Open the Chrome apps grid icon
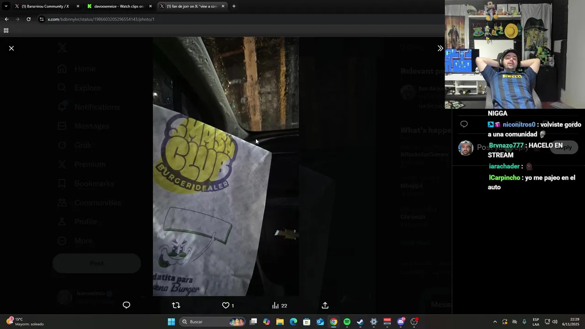 click(6, 31)
